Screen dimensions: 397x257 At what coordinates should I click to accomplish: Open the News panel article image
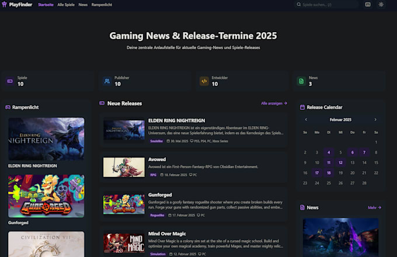click(340, 238)
